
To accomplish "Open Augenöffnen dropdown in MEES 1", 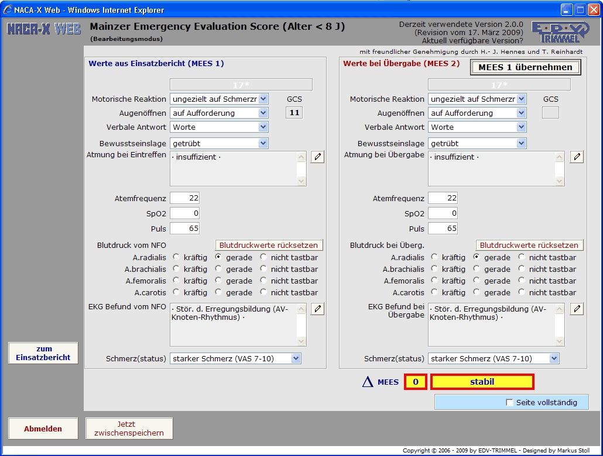I will [219, 113].
